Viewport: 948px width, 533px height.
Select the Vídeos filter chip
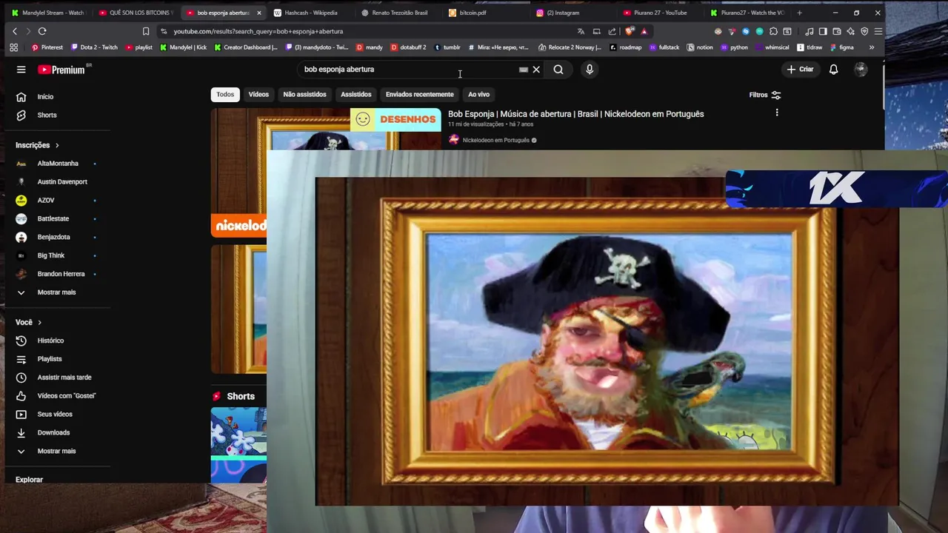pos(258,95)
